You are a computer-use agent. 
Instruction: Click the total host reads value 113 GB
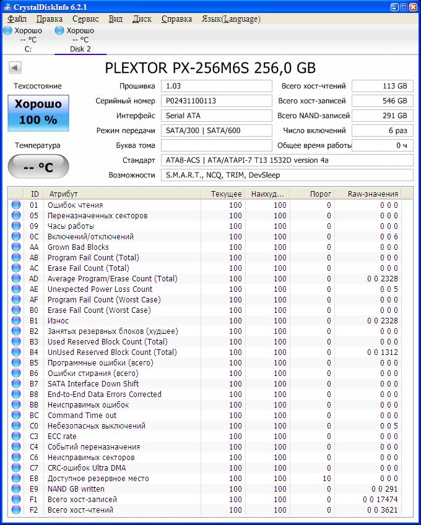point(383,86)
